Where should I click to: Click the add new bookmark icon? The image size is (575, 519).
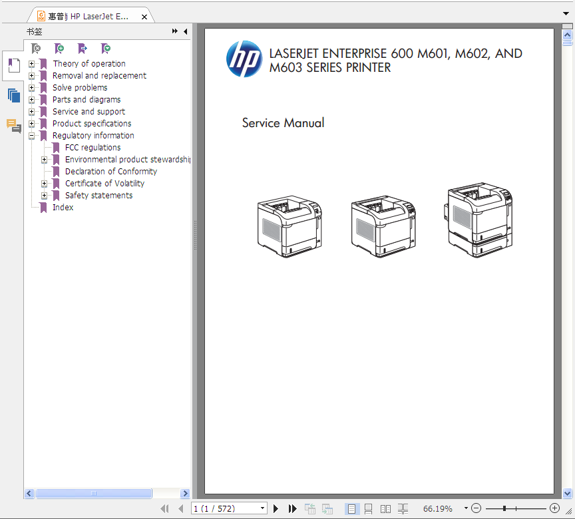pos(59,49)
